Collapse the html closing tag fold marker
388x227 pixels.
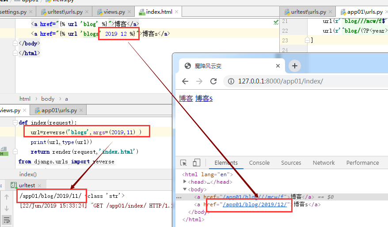tap(15, 53)
